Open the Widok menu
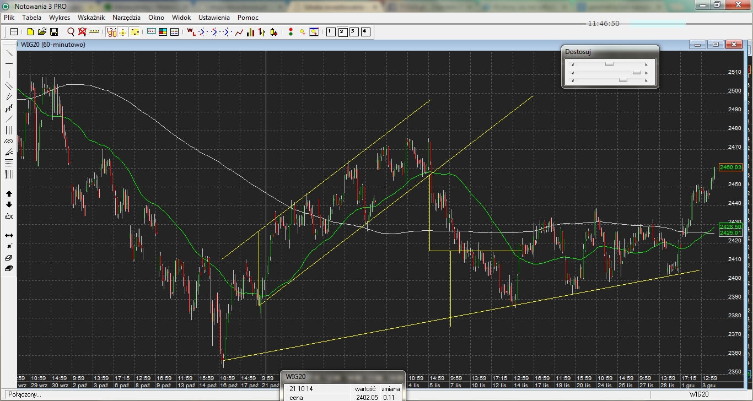Image resolution: width=753 pixels, height=401 pixels. (x=181, y=18)
